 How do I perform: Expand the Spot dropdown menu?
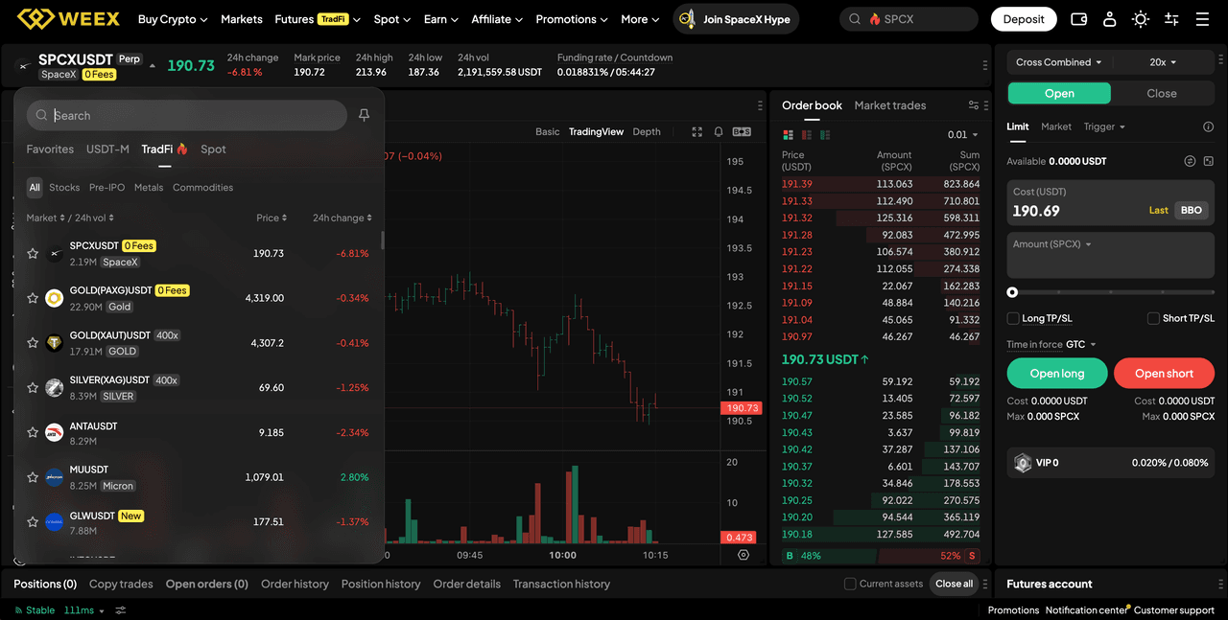[391, 19]
